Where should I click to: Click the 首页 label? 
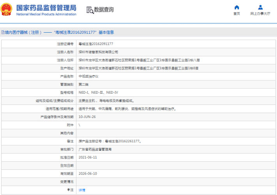click(237, 14)
